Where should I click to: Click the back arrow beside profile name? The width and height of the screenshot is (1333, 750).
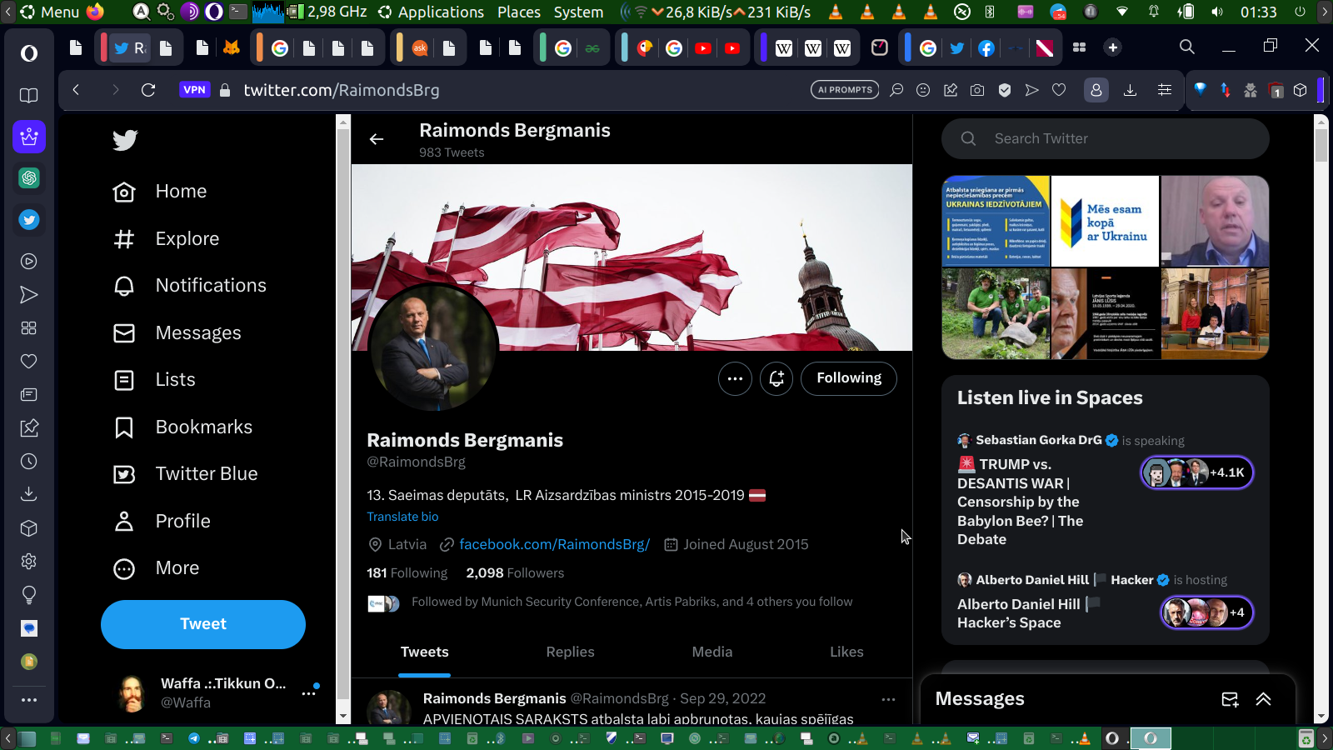click(x=377, y=139)
